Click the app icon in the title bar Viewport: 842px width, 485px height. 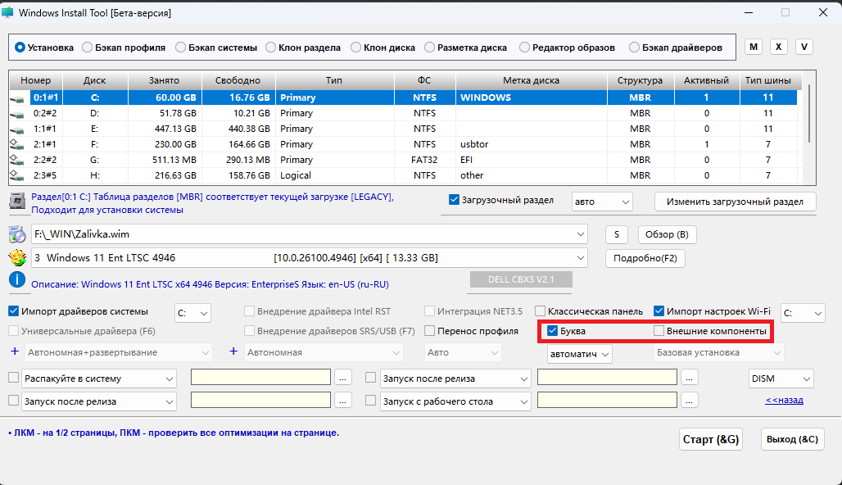[x=7, y=11]
